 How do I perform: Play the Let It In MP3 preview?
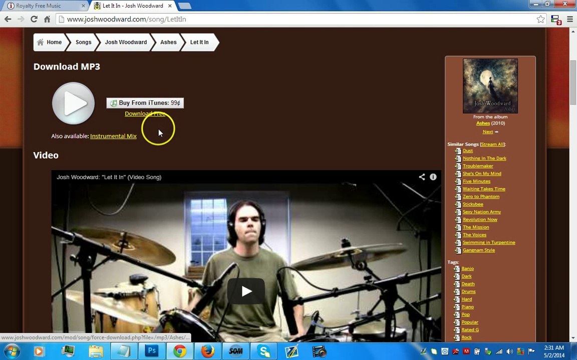pos(73,103)
